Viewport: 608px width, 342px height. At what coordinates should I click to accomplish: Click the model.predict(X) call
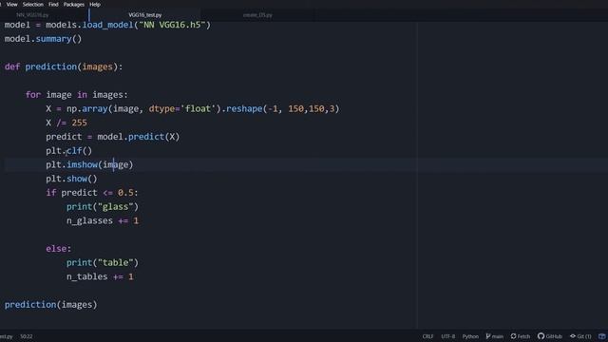pos(139,137)
